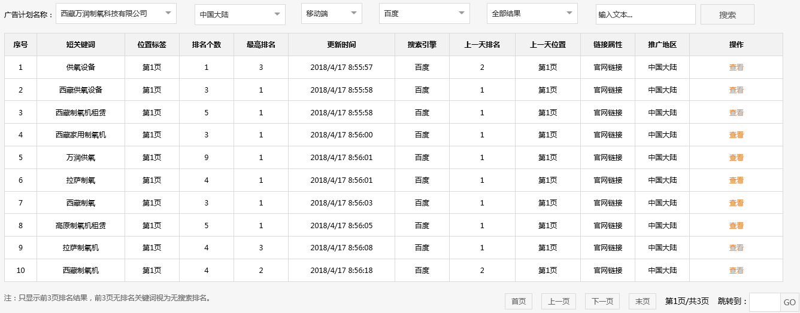Click the 下一页 next page button
This screenshot has width=800, height=313.
(602, 302)
